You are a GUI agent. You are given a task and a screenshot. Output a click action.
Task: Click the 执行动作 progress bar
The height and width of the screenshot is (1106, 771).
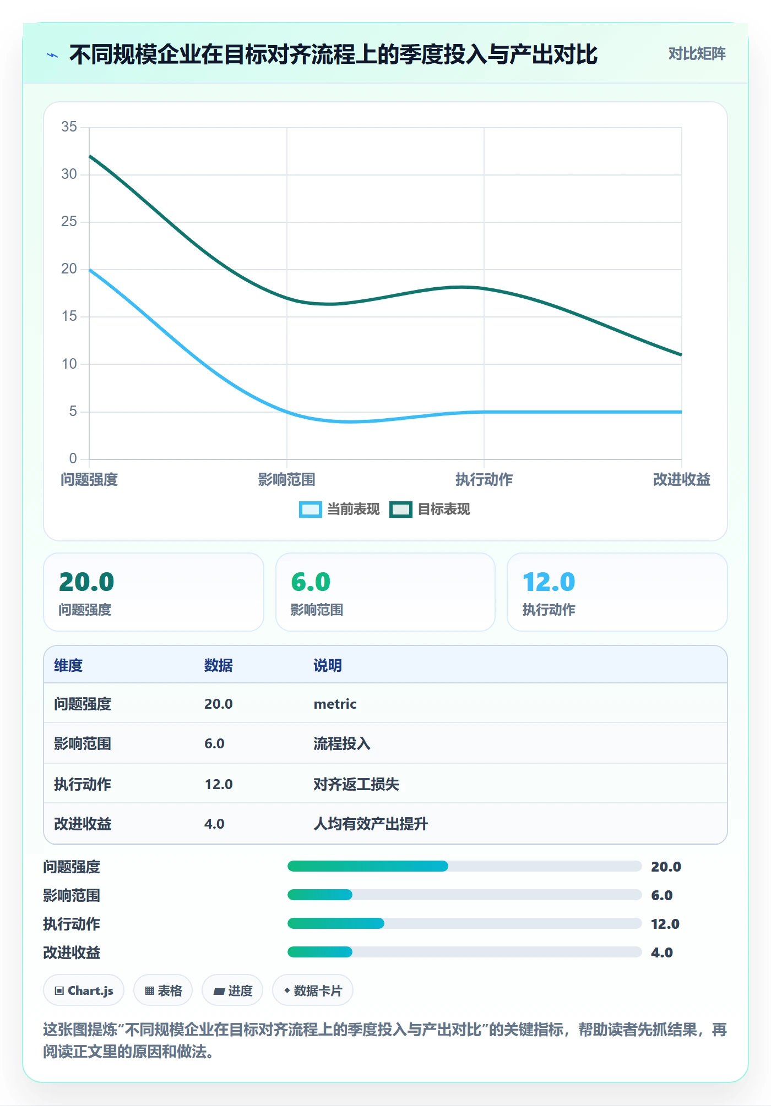464,923
